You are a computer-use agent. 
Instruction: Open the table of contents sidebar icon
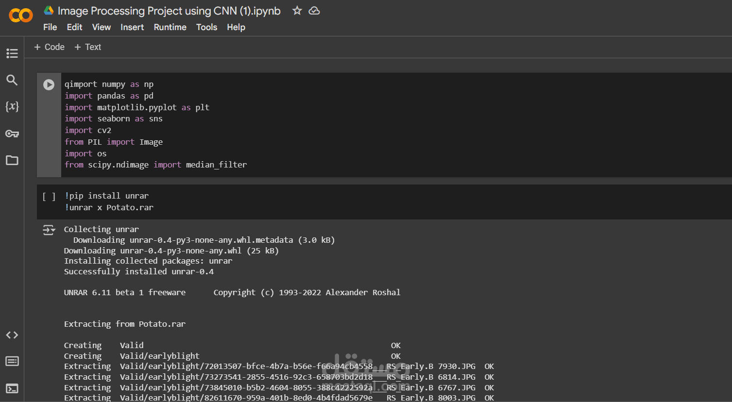tap(12, 53)
